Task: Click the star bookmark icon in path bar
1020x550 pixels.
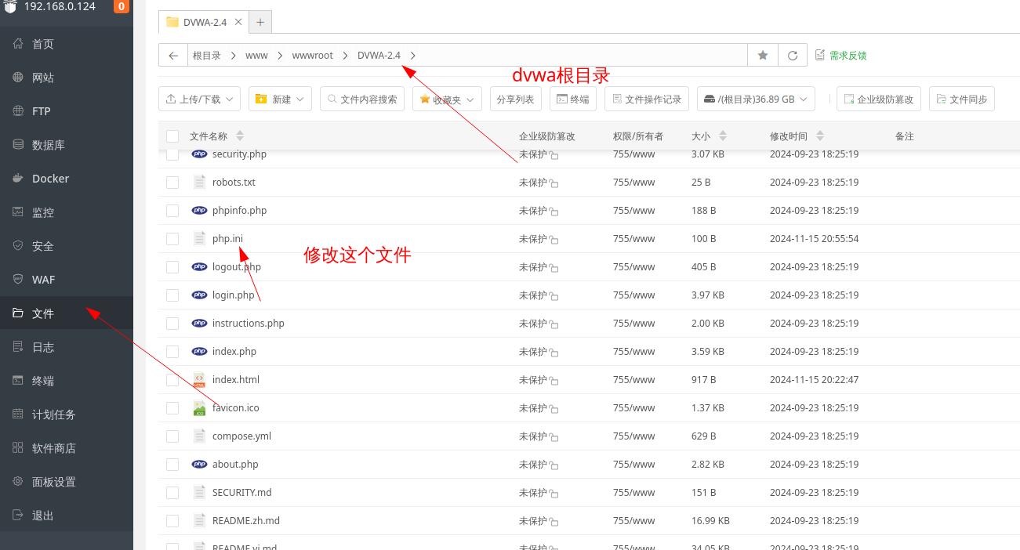Action: click(763, 56)
